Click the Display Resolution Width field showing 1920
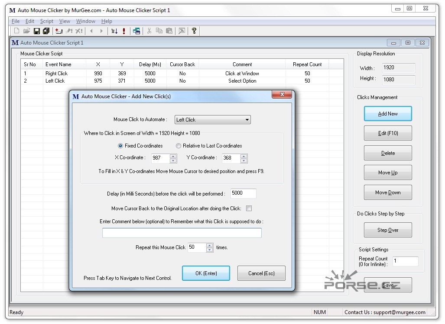445x324 pixels. point(399,67)
